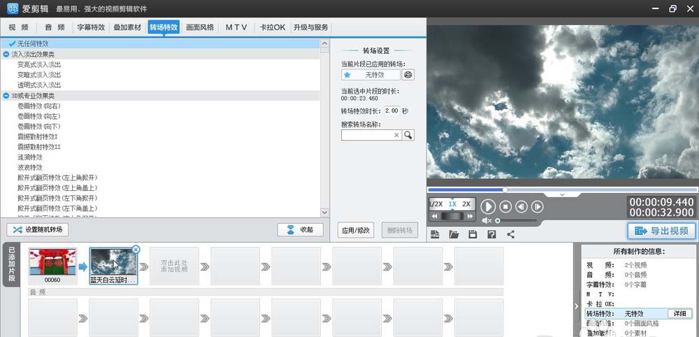This screenshot has width=699, height=337.
Task: Expand the preview panel chevron below video
Action: 562,195
